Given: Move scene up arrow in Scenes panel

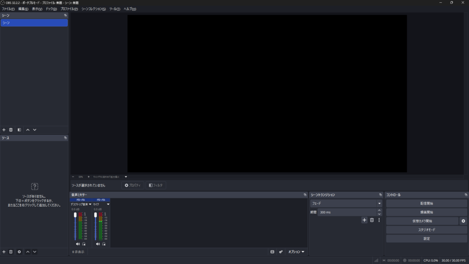Looking at the screenshot, I should click(28, 130).
